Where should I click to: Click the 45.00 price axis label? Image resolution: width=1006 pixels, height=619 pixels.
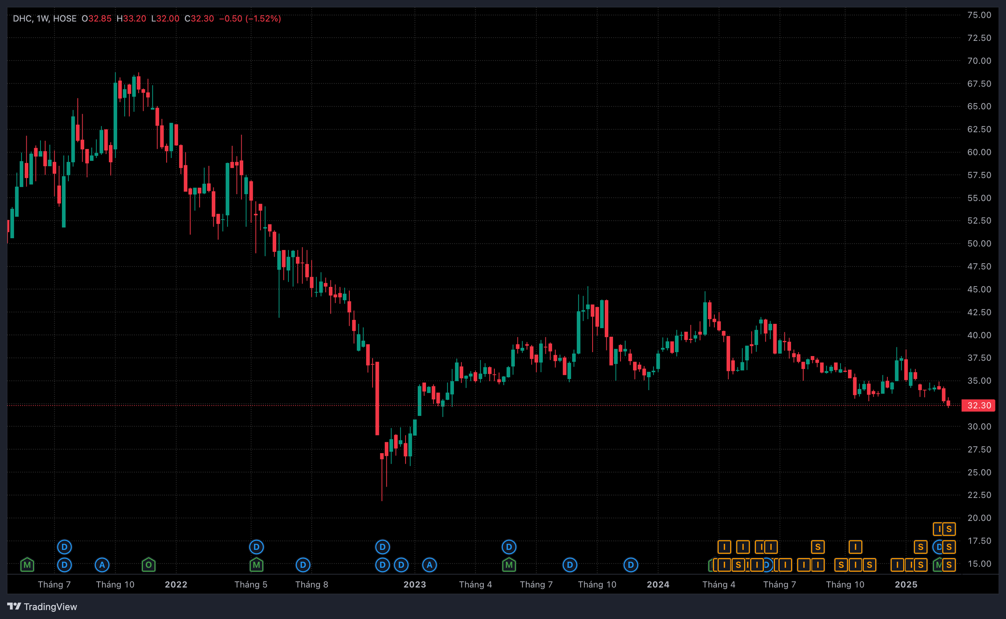pos(979,289)
